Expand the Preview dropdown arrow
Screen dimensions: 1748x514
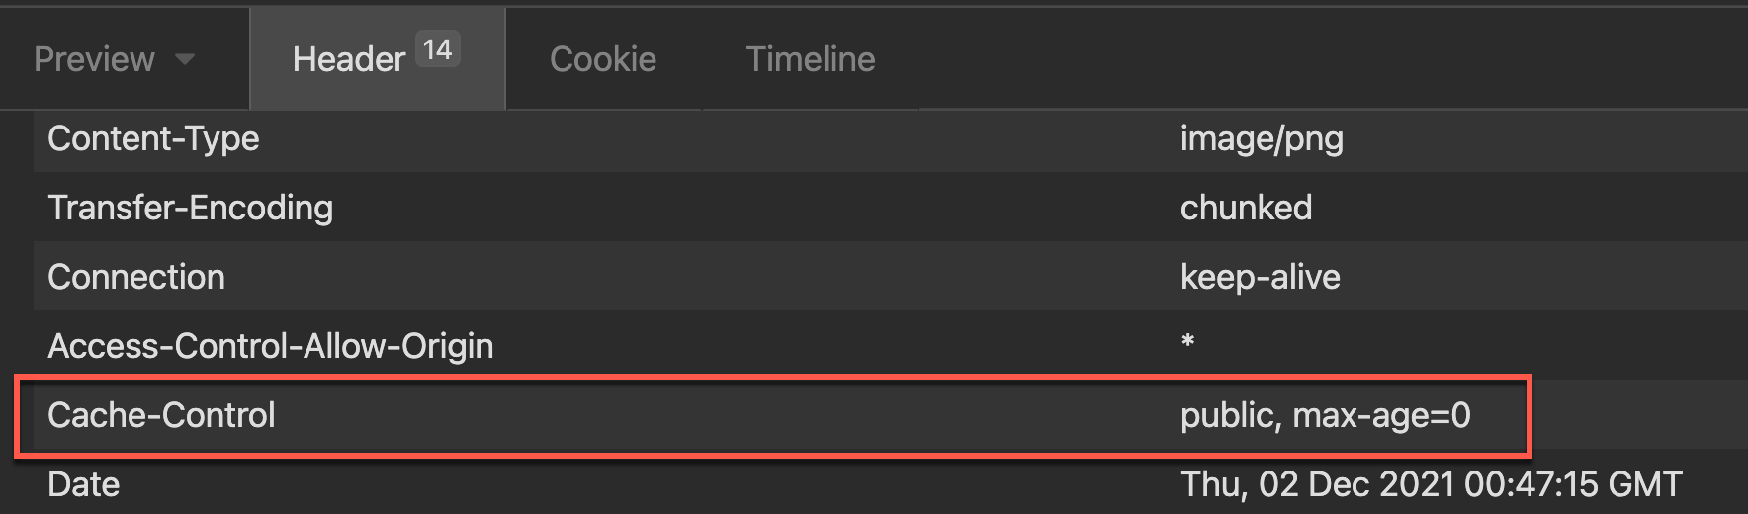point(185,59)
